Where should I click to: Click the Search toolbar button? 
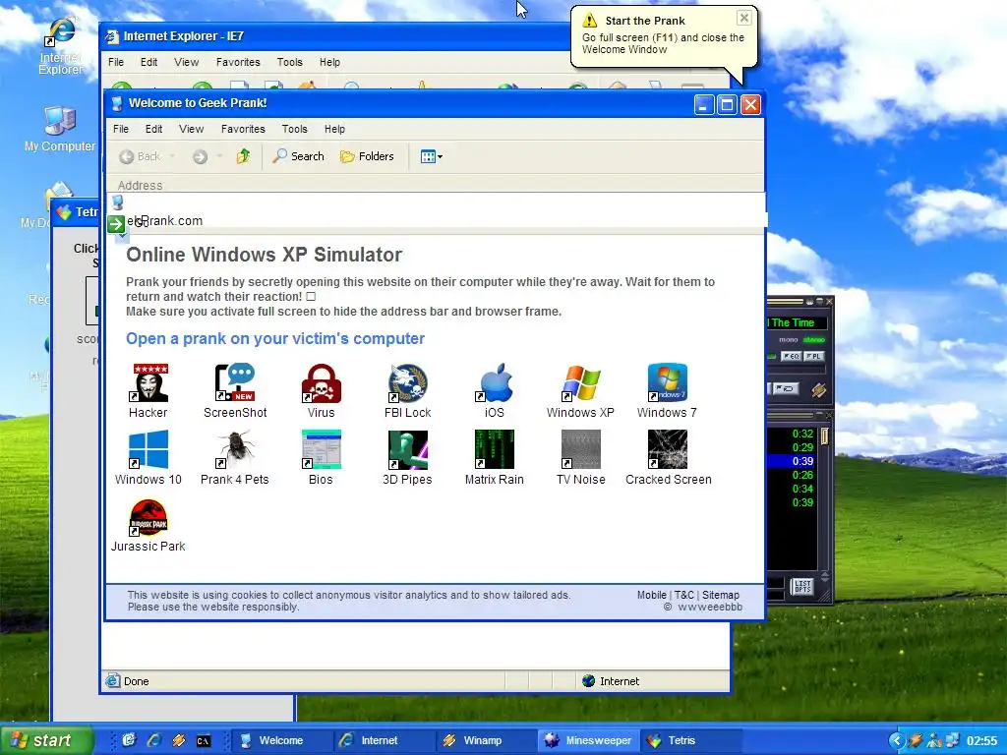click(x=298, y=156)
